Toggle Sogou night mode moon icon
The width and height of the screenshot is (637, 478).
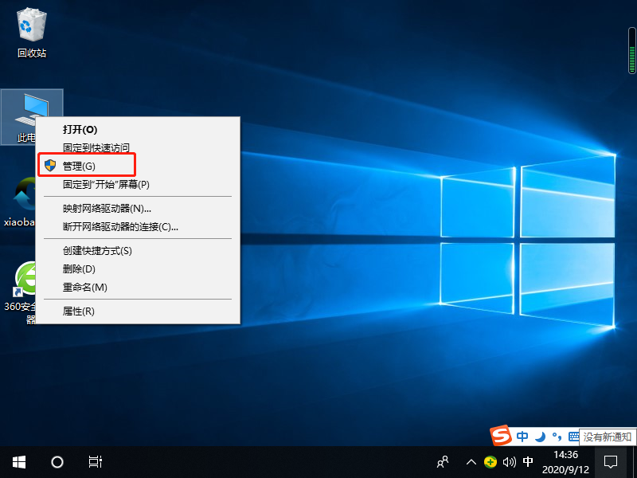(540, 436)
